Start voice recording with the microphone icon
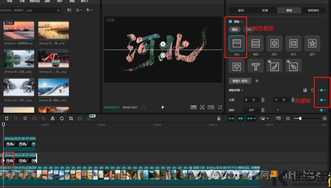 pos(219,118)
